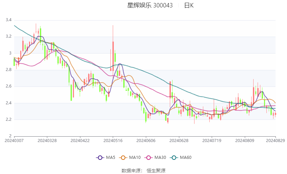Click the 20240422 x-axis date label

click(80, 141)
